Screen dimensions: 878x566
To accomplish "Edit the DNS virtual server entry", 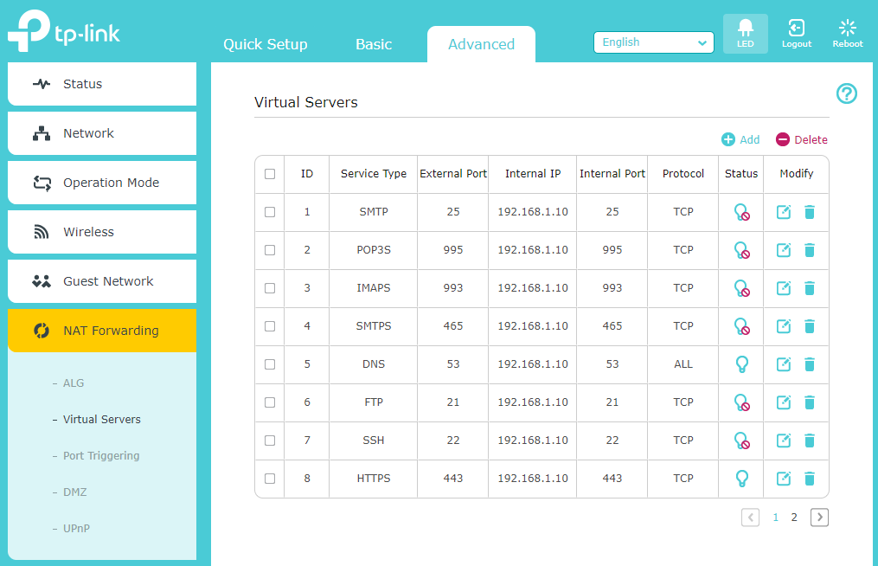I will [x=784, y=364].
